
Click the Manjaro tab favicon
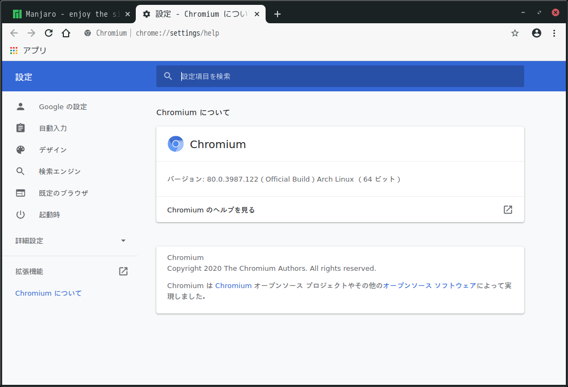click(x=17, y=14)
